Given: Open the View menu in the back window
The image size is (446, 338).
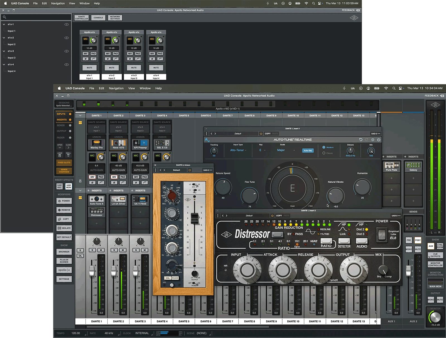Looking at the screenshot, I should 72,3.
